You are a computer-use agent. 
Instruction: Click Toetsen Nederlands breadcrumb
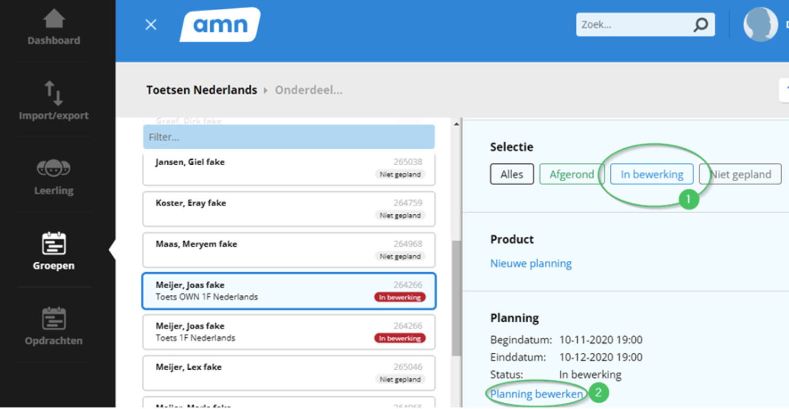[x=201, y=90]
